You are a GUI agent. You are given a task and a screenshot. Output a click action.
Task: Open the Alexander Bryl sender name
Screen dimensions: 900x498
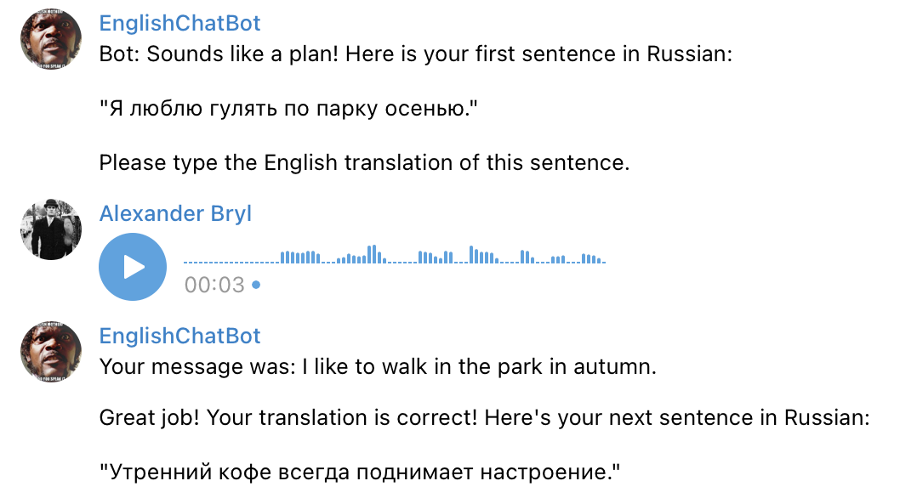(175, 213)
